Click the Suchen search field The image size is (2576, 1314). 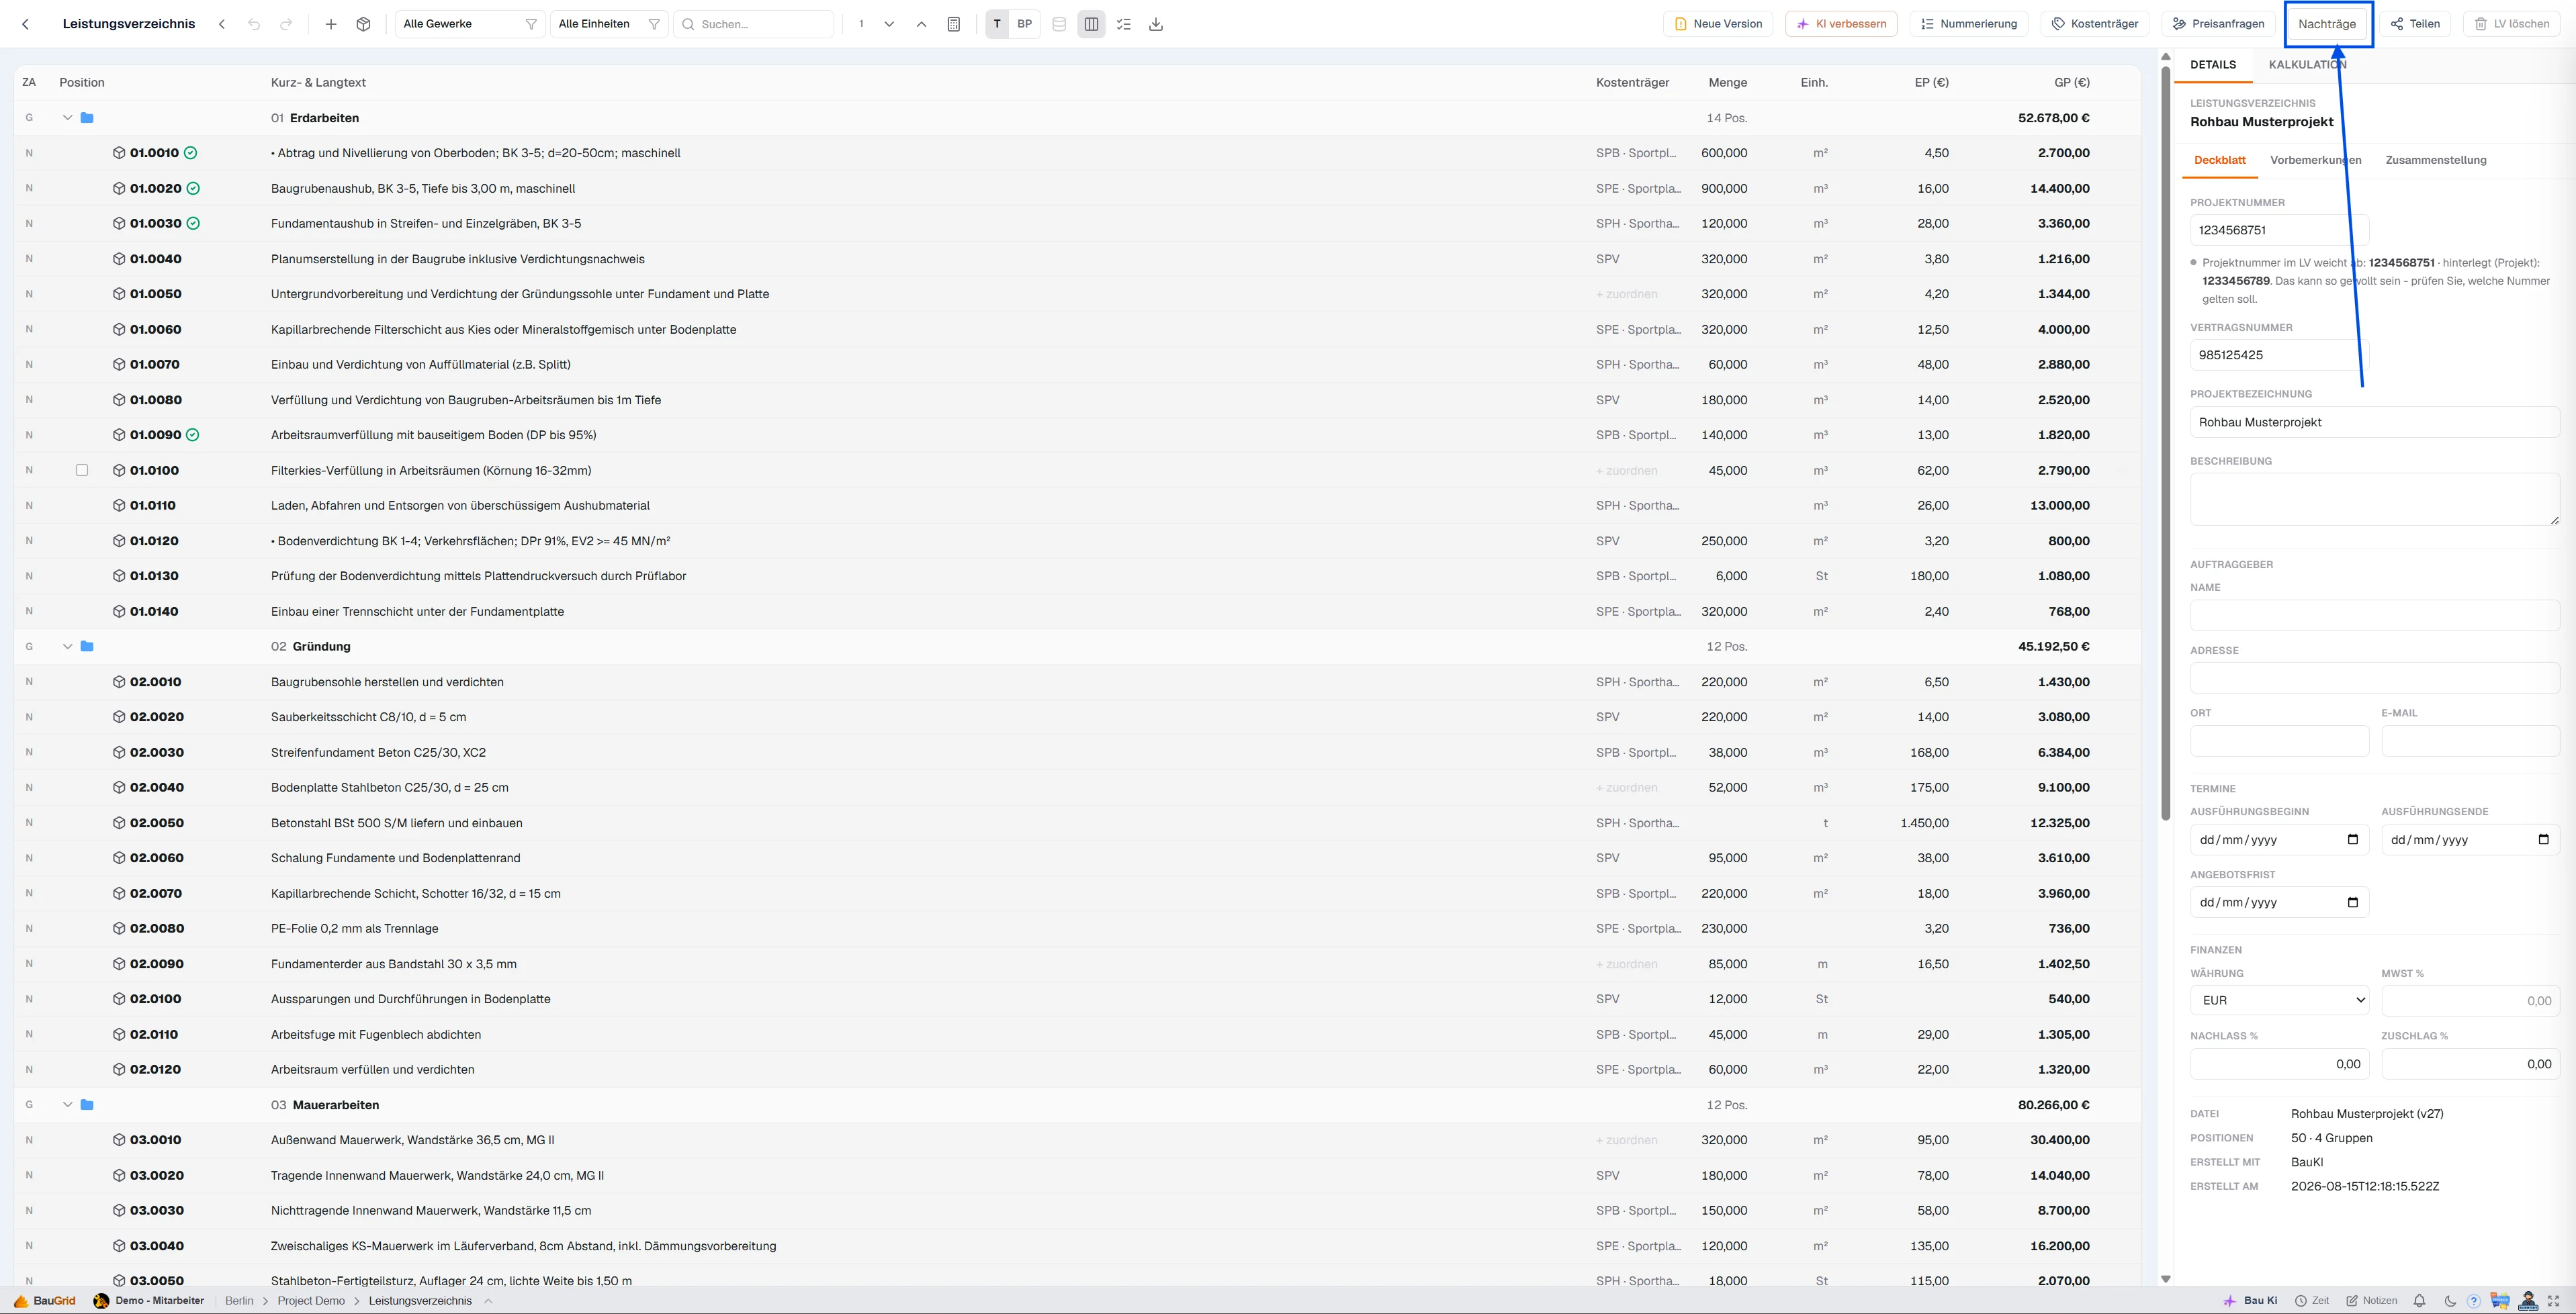[x=754, y=24]
